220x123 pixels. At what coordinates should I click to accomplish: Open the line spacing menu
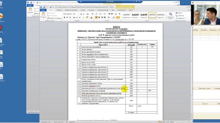(x=109, y=17)
